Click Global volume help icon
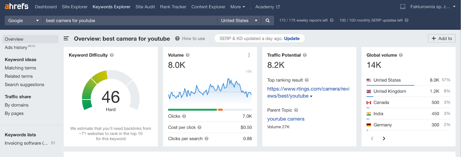Screen dimensions: 461x157 coord(401,55)
